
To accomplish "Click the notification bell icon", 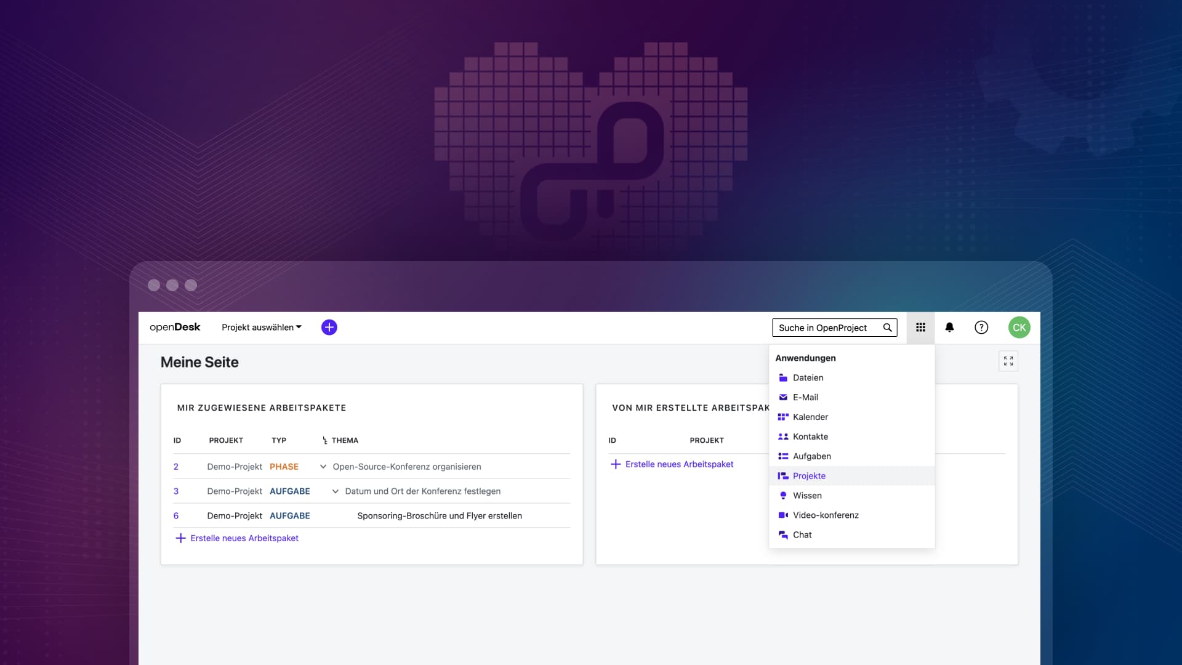I will [949, 327].
